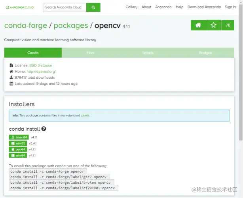Click the download icon beside total downloads
Image resolution: width=243 pixels, height=198 pixels.
click(x=11, y=77)
